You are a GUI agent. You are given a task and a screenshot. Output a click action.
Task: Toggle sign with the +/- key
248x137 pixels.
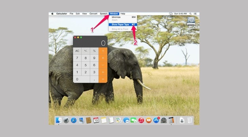pos(86,51)
